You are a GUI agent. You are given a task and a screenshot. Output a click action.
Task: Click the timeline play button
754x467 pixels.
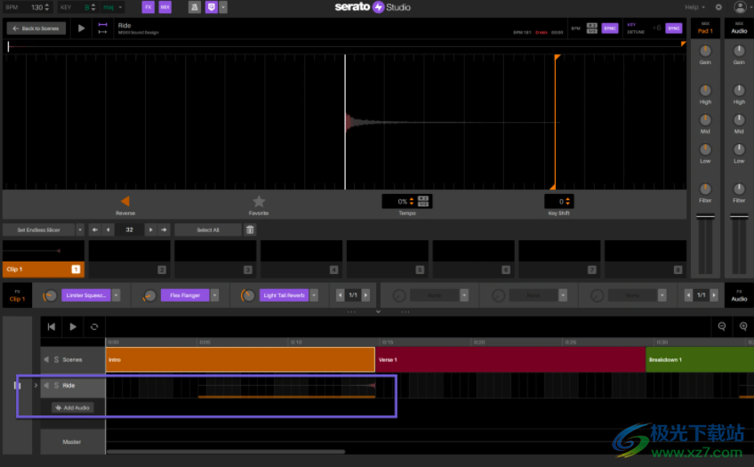(73, 327)
